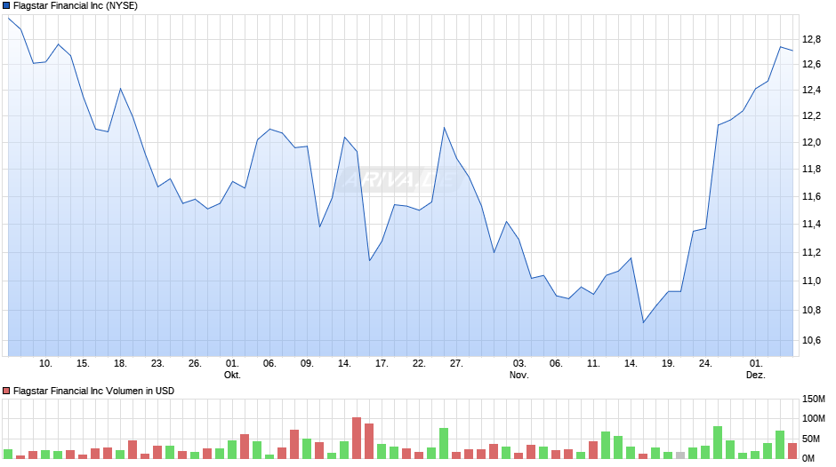The image size is (836, 467).
Task: Click the "24." date label
Action: click(705, 363)
